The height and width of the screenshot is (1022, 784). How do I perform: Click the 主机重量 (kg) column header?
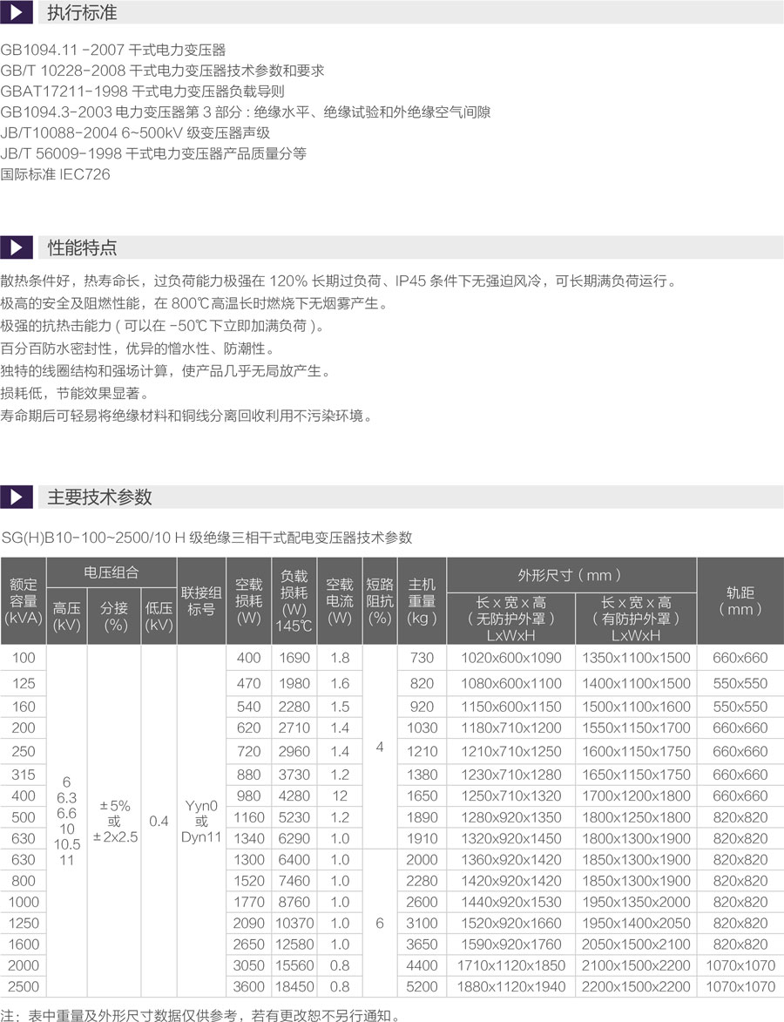(422, 601)
